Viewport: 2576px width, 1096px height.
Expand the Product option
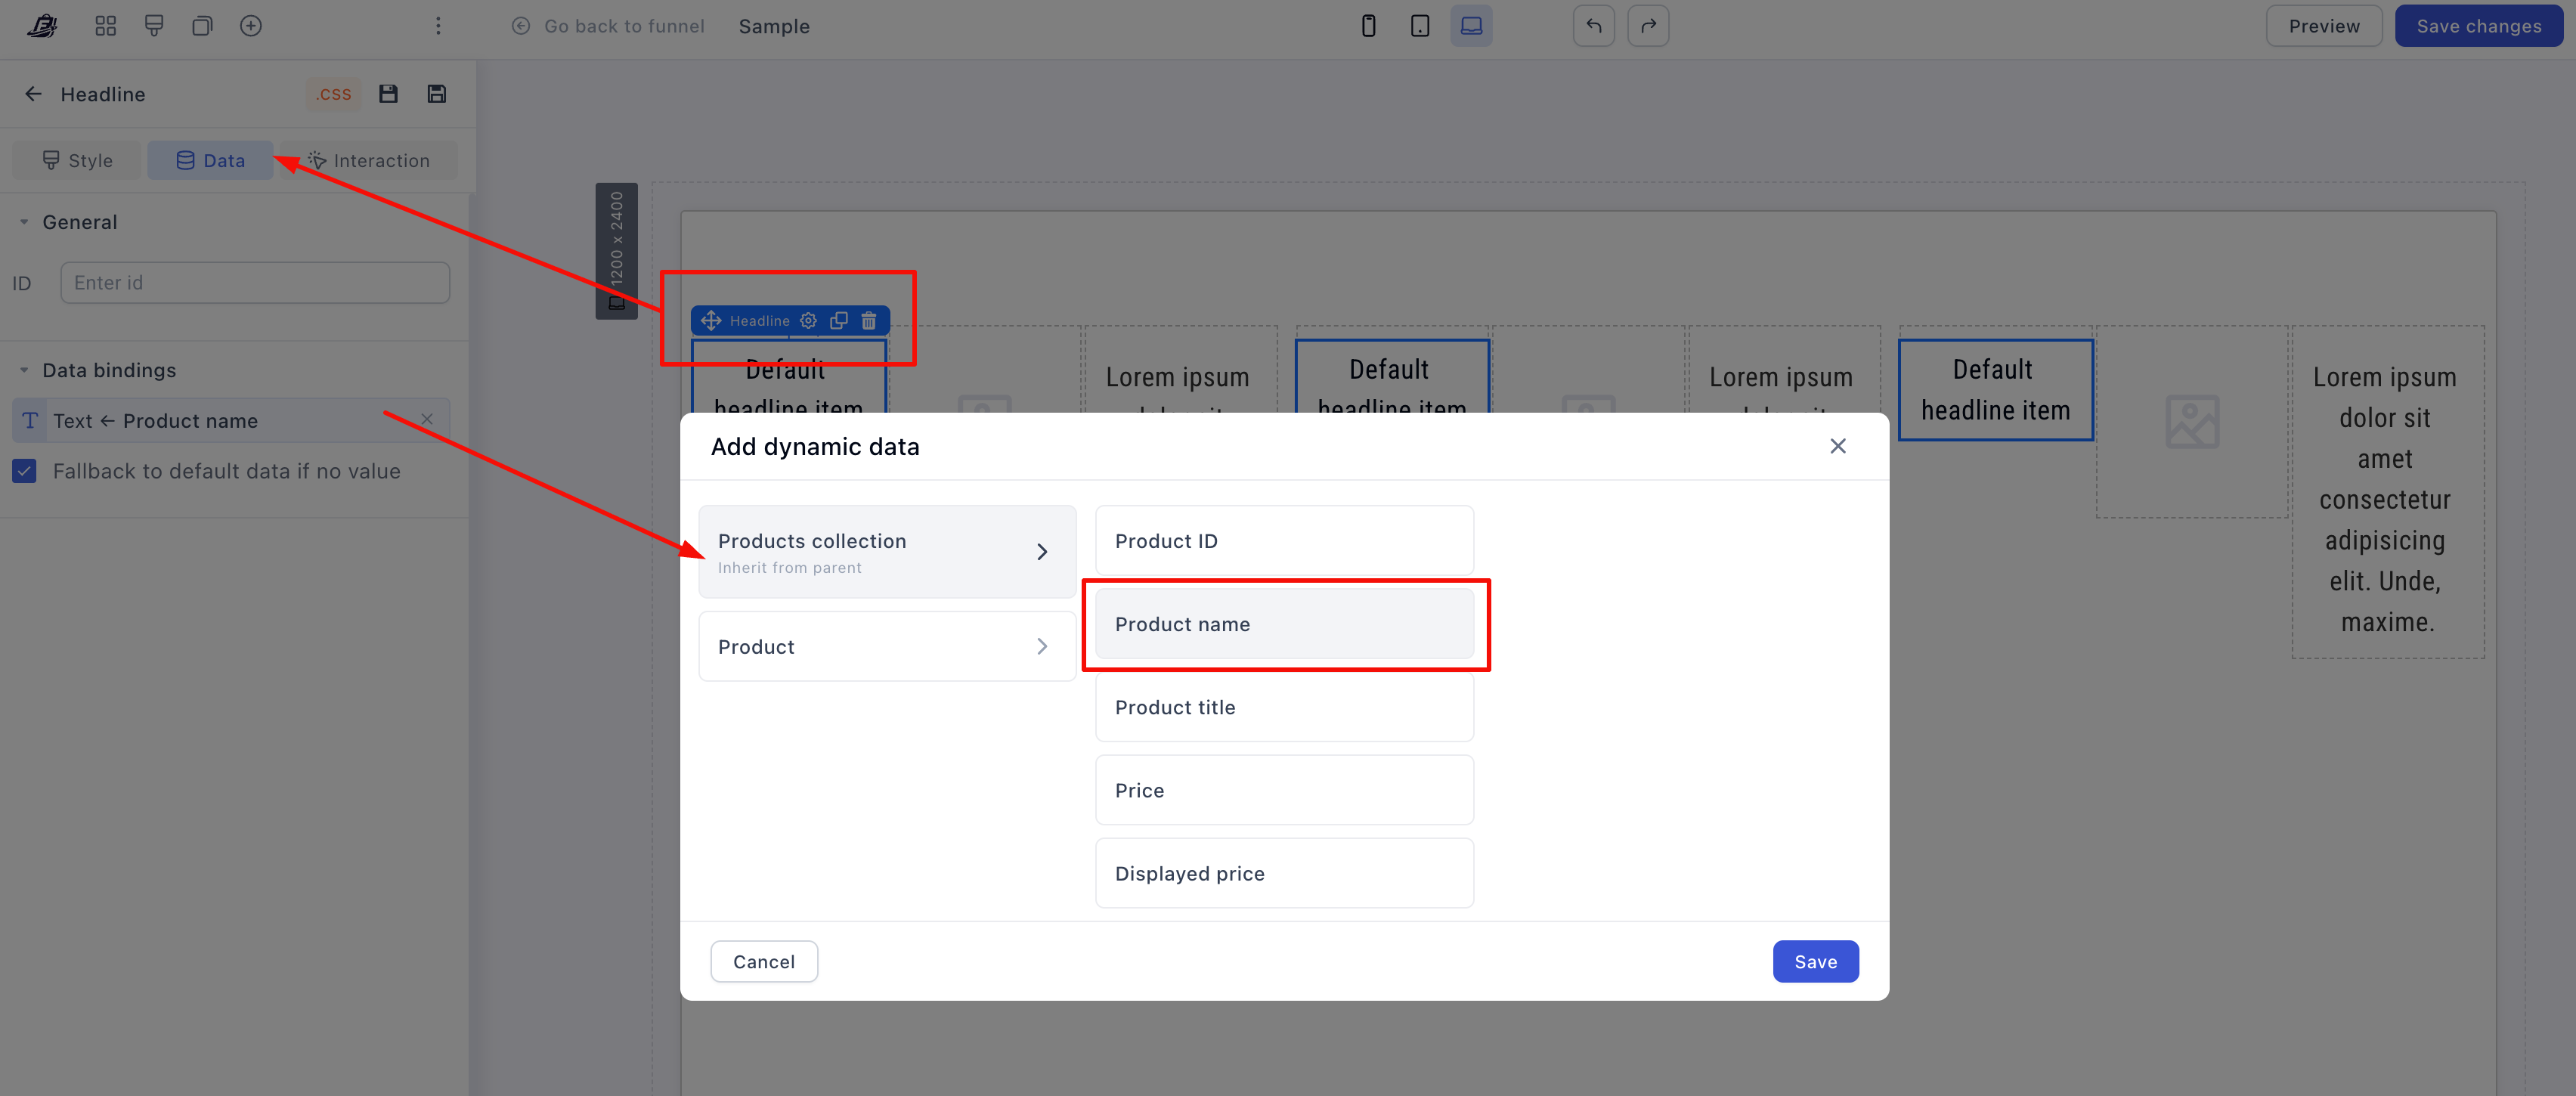tap(887, 646)
